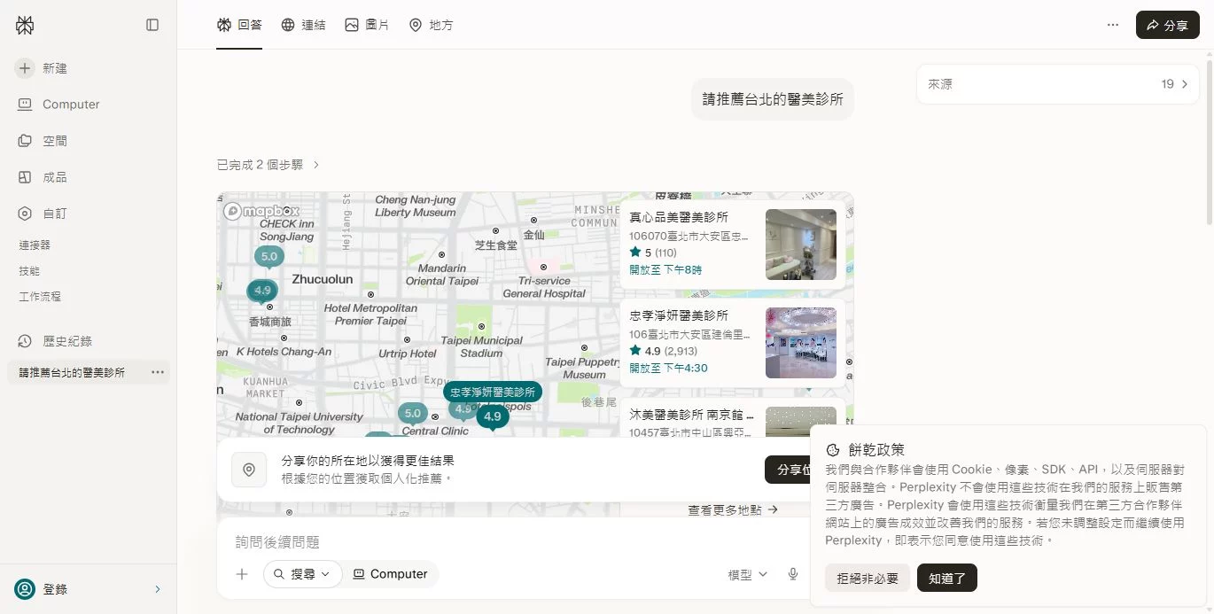Open options dots for the history thread
This screenshot has width=1214, height=614.
point(158,372)
